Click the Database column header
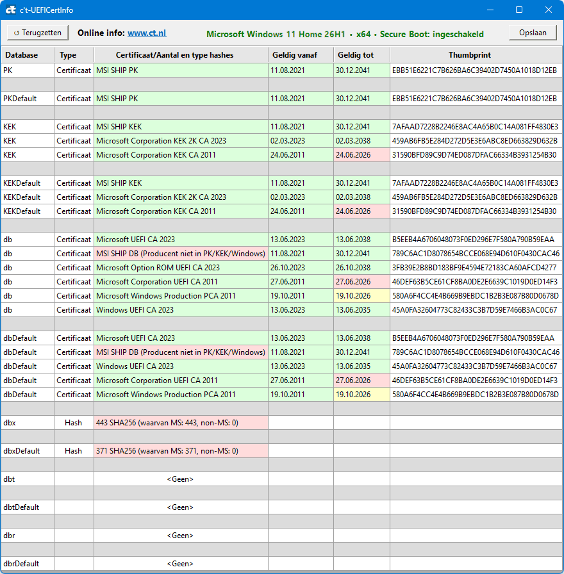This screenshot has height=574, width=564. pos(28,55)
